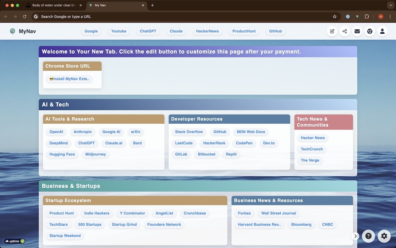Open the LeetCode link

pyautogui.click(x=184, y=143)
